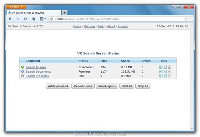Viewport: 200px width, 137px height.
Task: Click the VX Search Server Status heading
Action: point(98,53)
